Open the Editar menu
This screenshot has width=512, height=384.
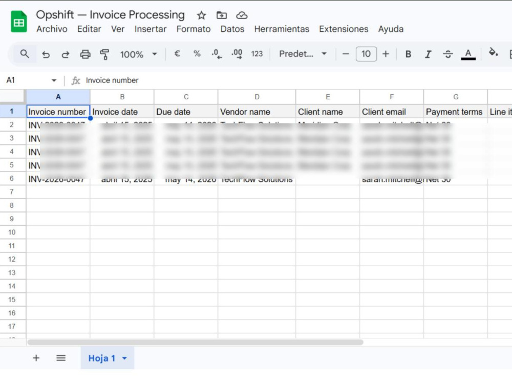(x=89, y=29)
